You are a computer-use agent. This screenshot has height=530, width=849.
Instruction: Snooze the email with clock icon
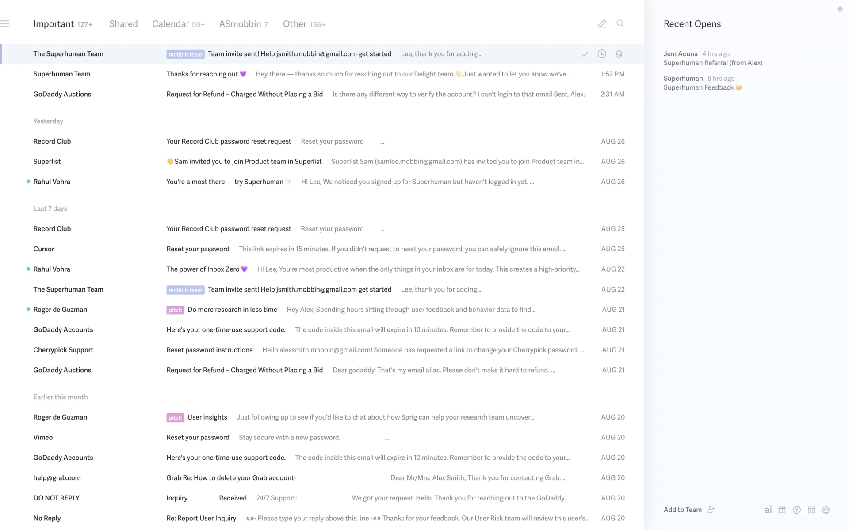(x=602, y=54)
